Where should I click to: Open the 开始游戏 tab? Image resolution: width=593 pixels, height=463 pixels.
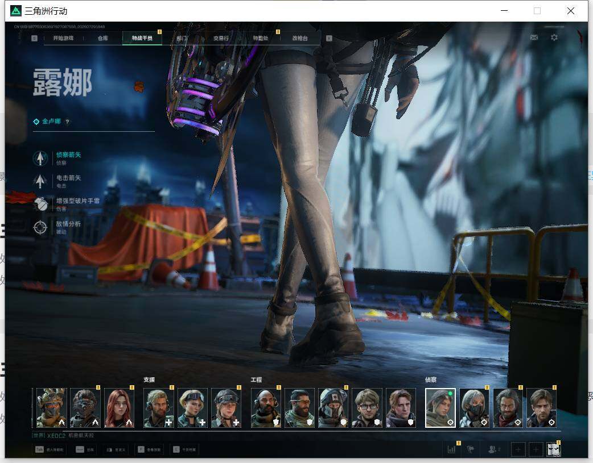63,38
